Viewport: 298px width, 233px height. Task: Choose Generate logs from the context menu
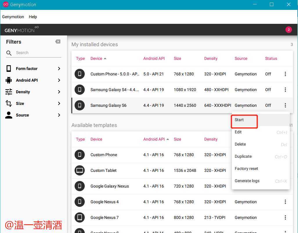click(261, 181)
